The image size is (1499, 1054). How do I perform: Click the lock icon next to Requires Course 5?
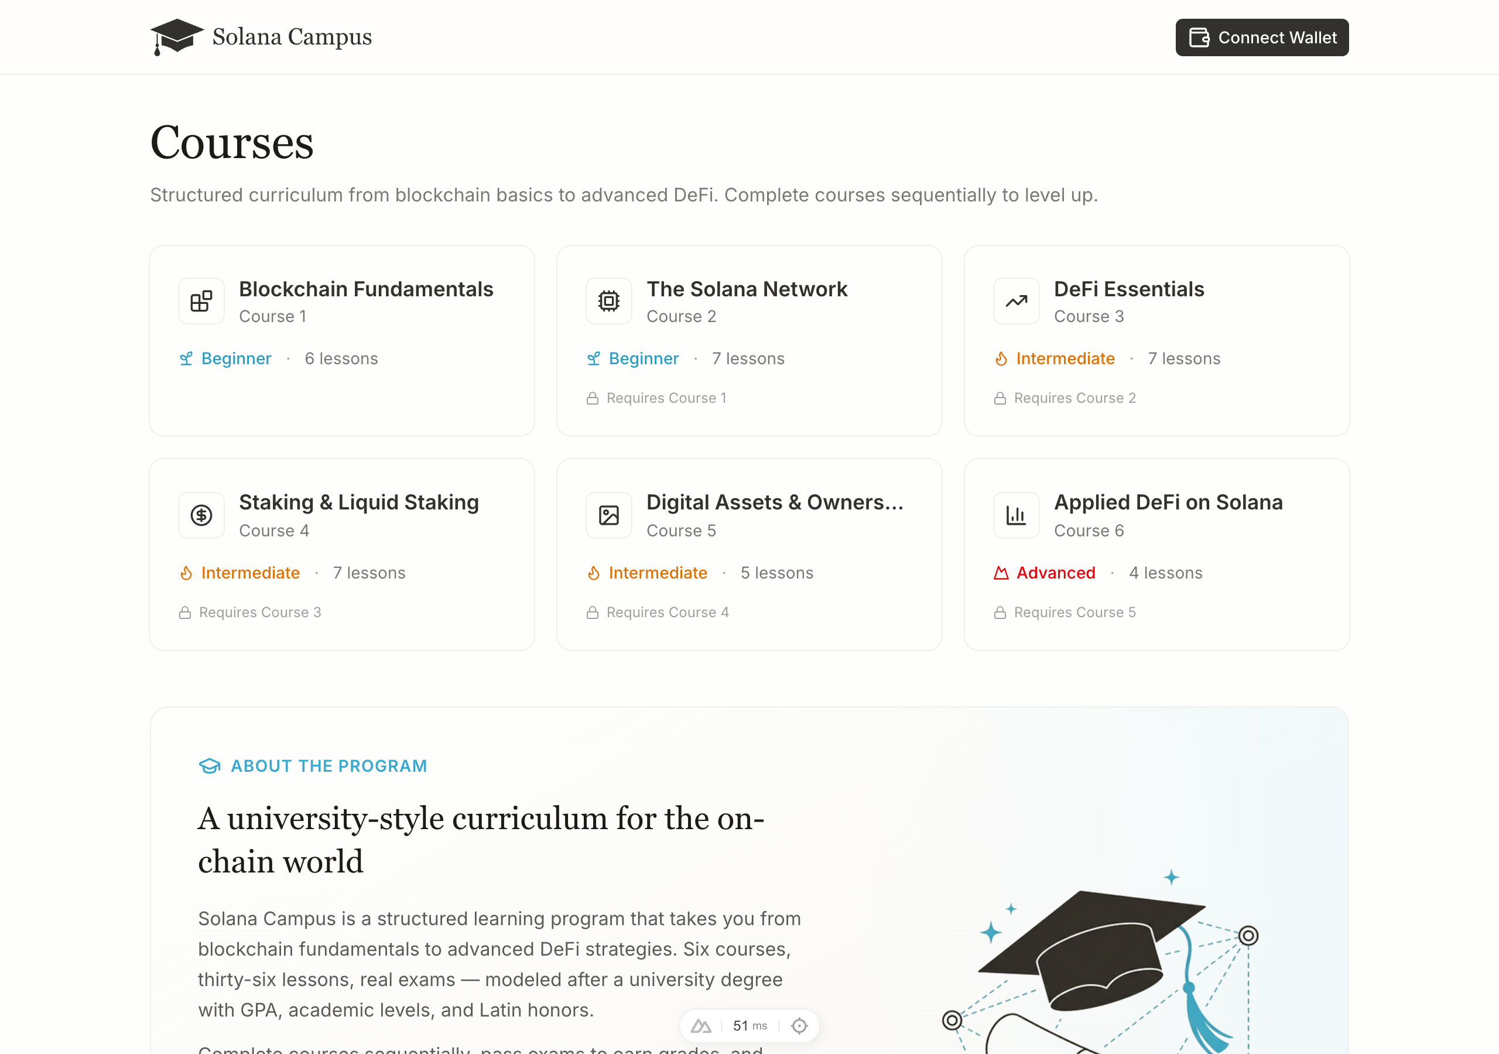tap(1000, 612)
